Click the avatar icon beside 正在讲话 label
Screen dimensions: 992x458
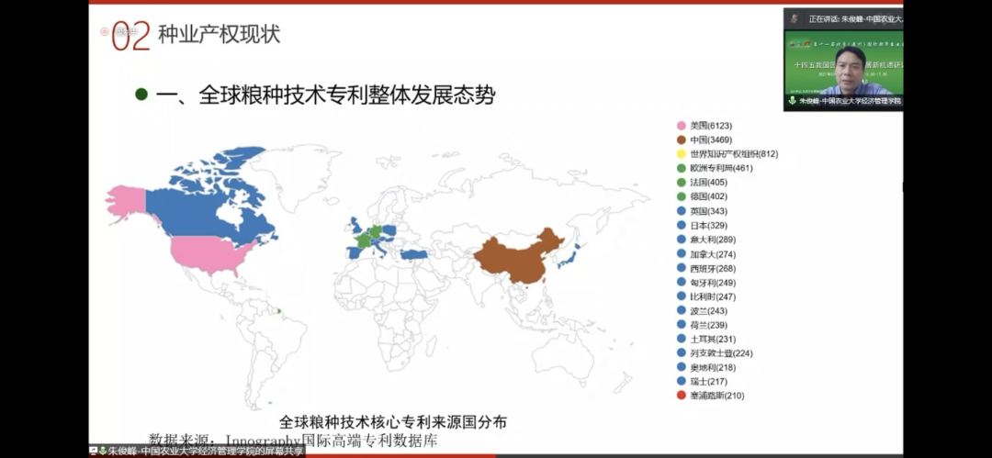click(x=794, y=18)
